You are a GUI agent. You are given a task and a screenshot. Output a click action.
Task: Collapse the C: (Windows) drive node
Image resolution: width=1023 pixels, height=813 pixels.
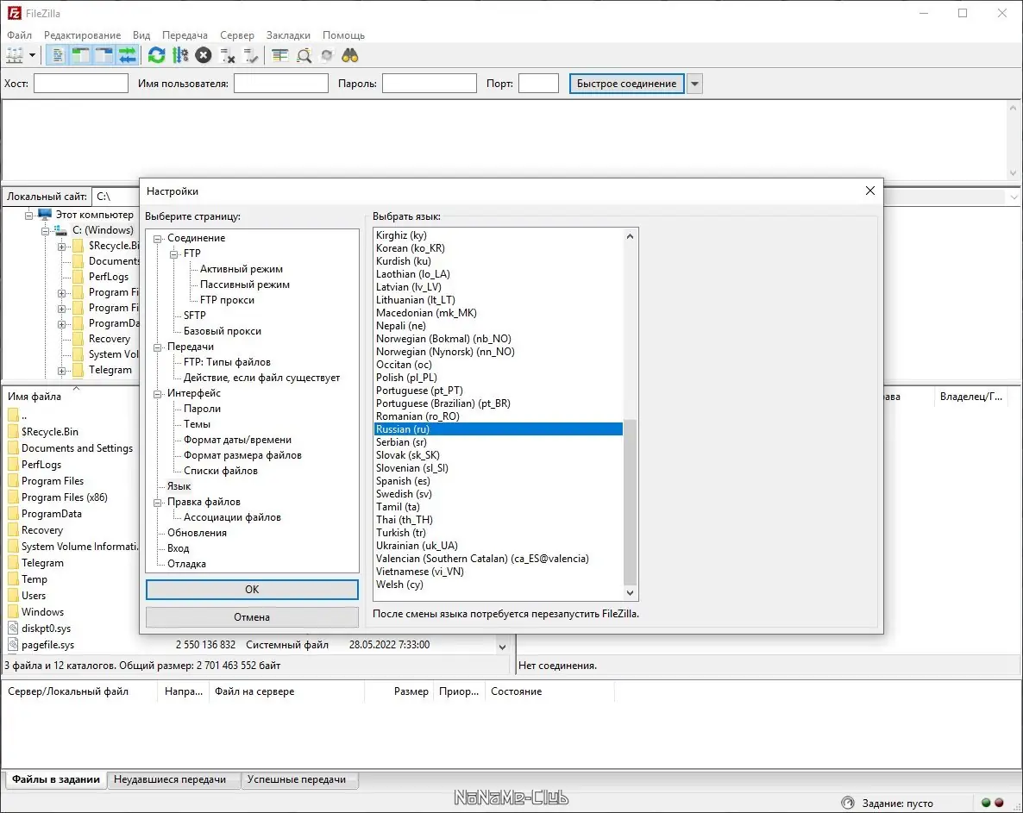pyautogui.click(x=45, y=231)
